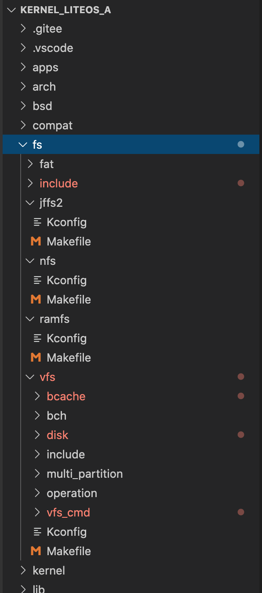Select the Kconfig file icon under nfs
Screen dimensions: 262x593
(x=37, y=280)
